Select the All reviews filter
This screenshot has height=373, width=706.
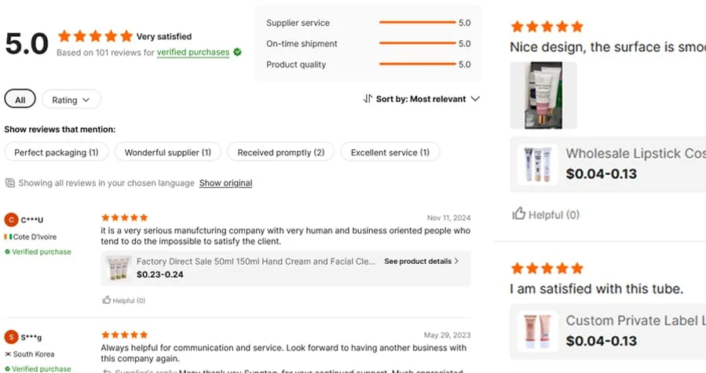(x=20, y=100)
